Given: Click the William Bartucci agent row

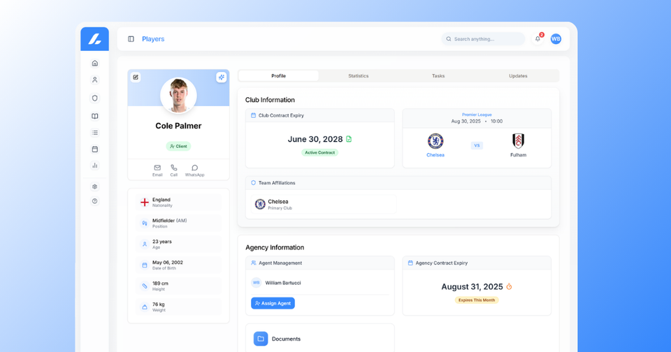Looking at the screenshot, I should tap(319, 283).
